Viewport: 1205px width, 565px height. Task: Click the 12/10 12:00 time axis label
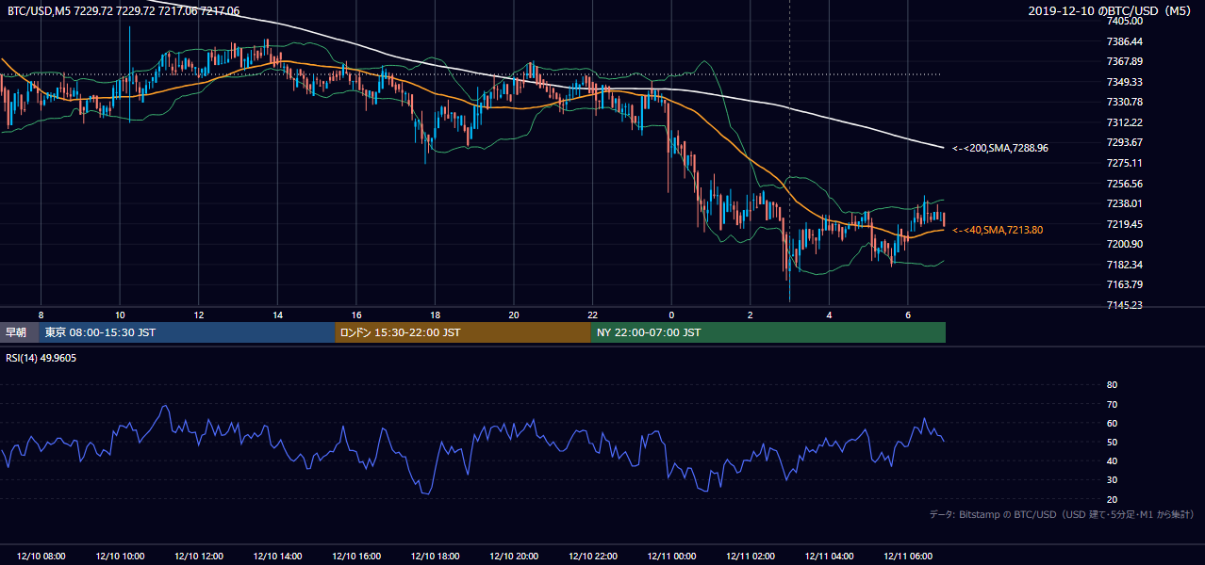[199, 557]
